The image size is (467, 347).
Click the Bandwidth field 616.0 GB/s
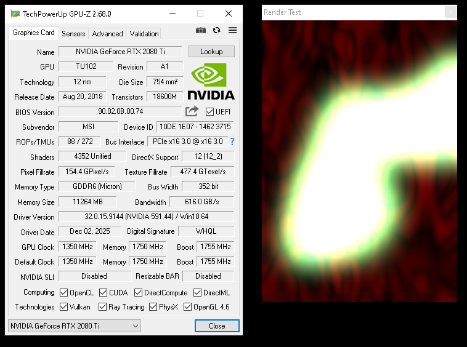[x=202, y=202]
